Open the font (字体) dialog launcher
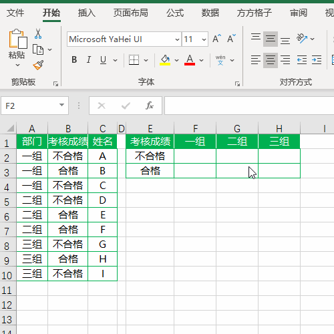 coord(237,83)
